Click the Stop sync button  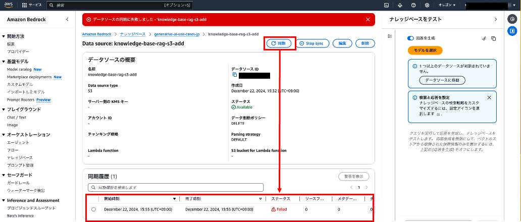click(x=312, y=43)
